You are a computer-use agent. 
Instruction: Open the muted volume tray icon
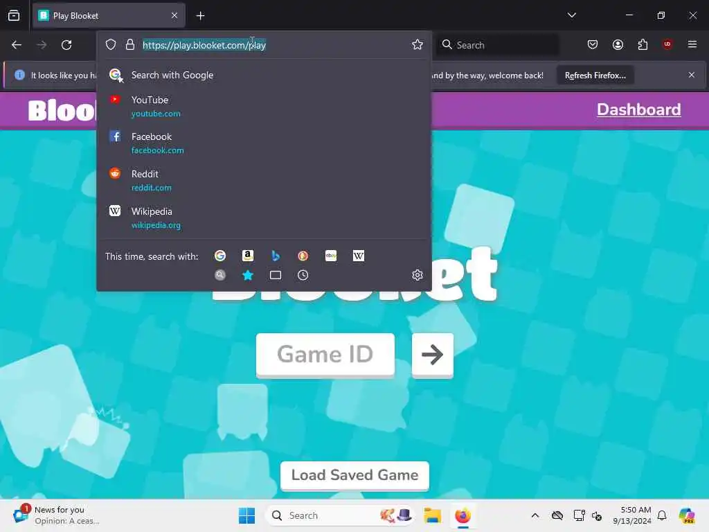pyautogui.click(x=597, y=515)
